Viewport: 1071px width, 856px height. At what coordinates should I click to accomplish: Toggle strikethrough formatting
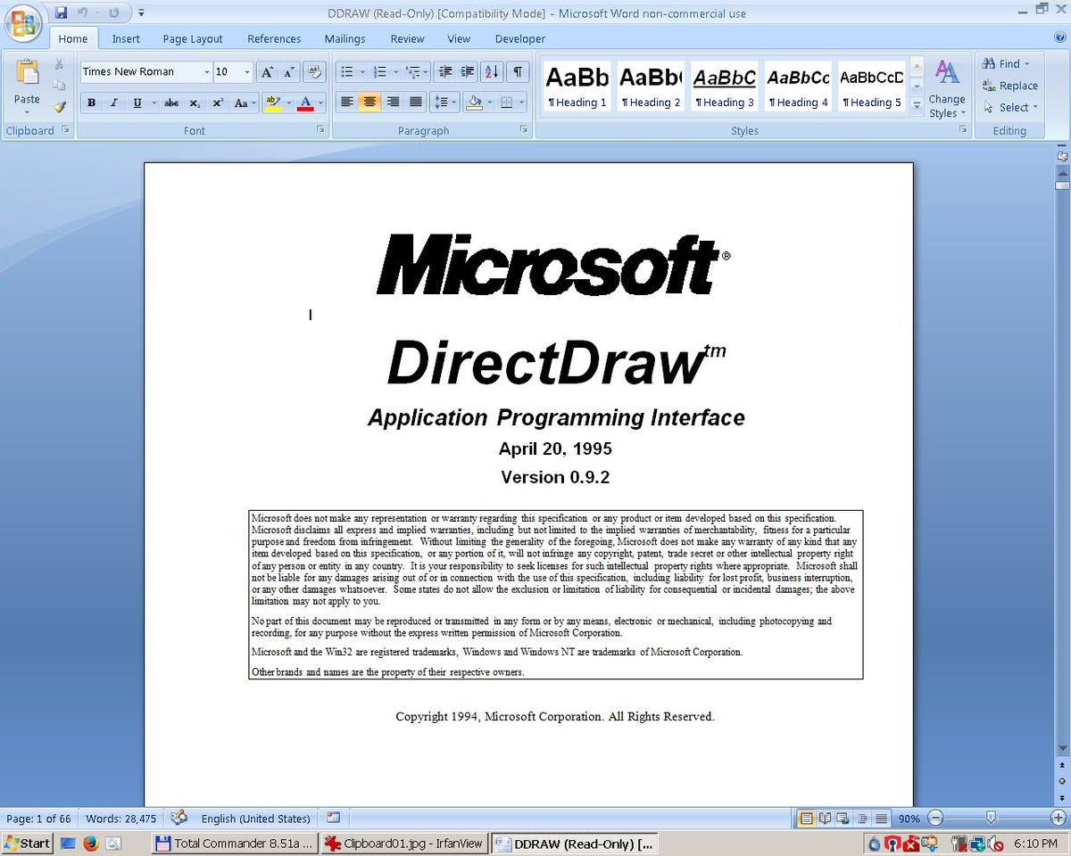(x=171, y=103)
